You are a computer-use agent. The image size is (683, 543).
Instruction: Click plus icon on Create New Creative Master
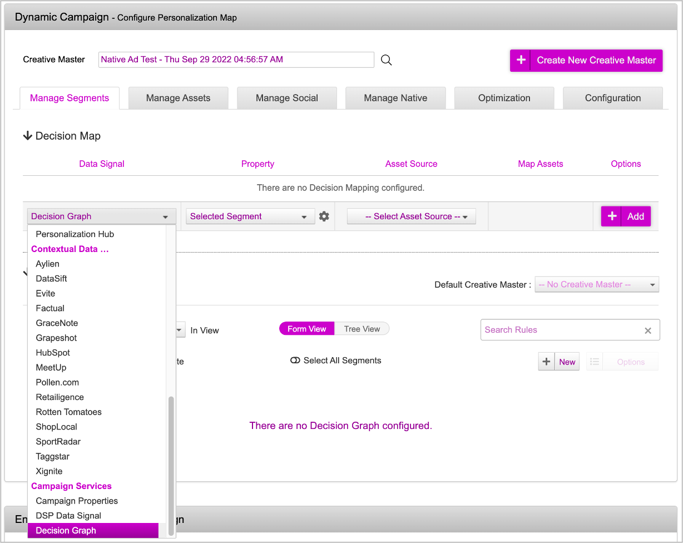click(521, 60)
